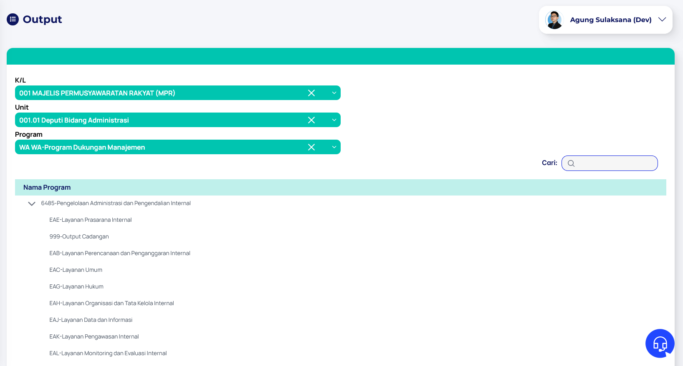Image resolution: width=683 pixels, height=366 pixels.
Task: Open the K/L dropdown arrow
Action: pos(334,93)
